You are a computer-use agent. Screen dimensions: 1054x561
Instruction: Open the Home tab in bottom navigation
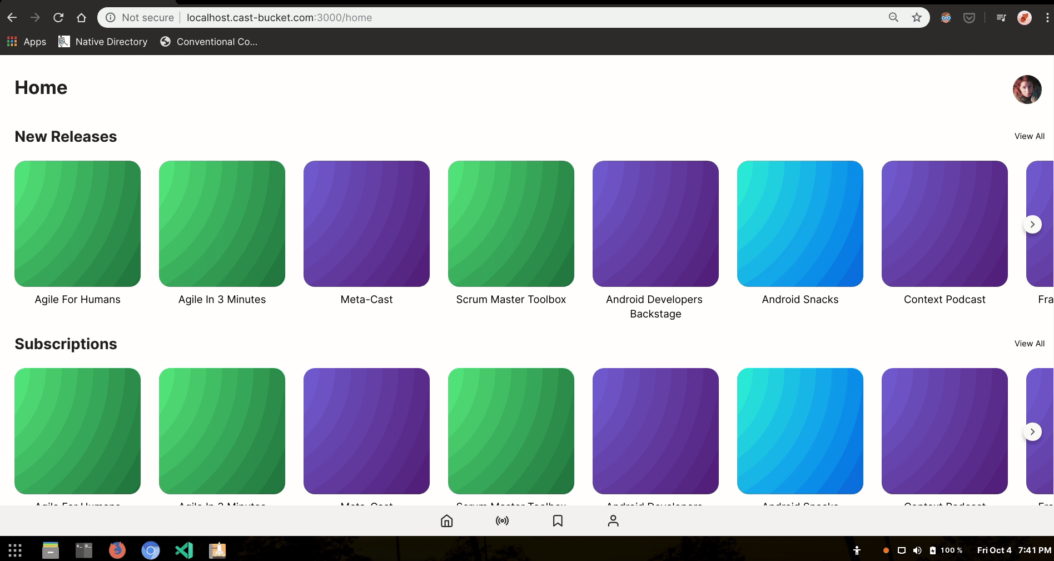click(446, 521)
